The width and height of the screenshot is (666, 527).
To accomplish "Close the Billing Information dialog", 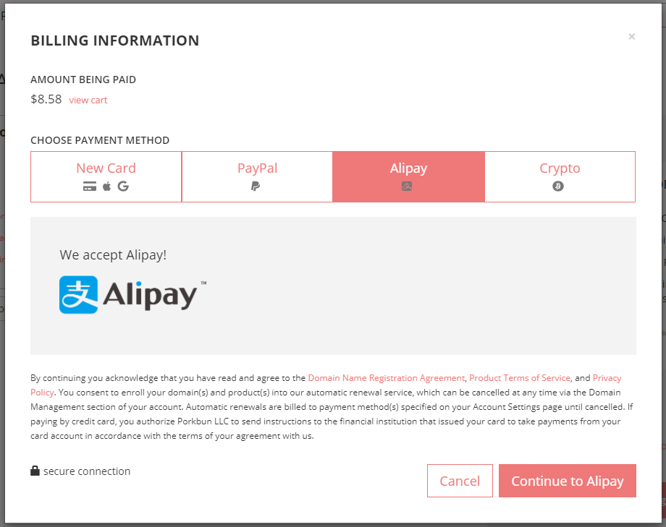I will coord(631,36).
